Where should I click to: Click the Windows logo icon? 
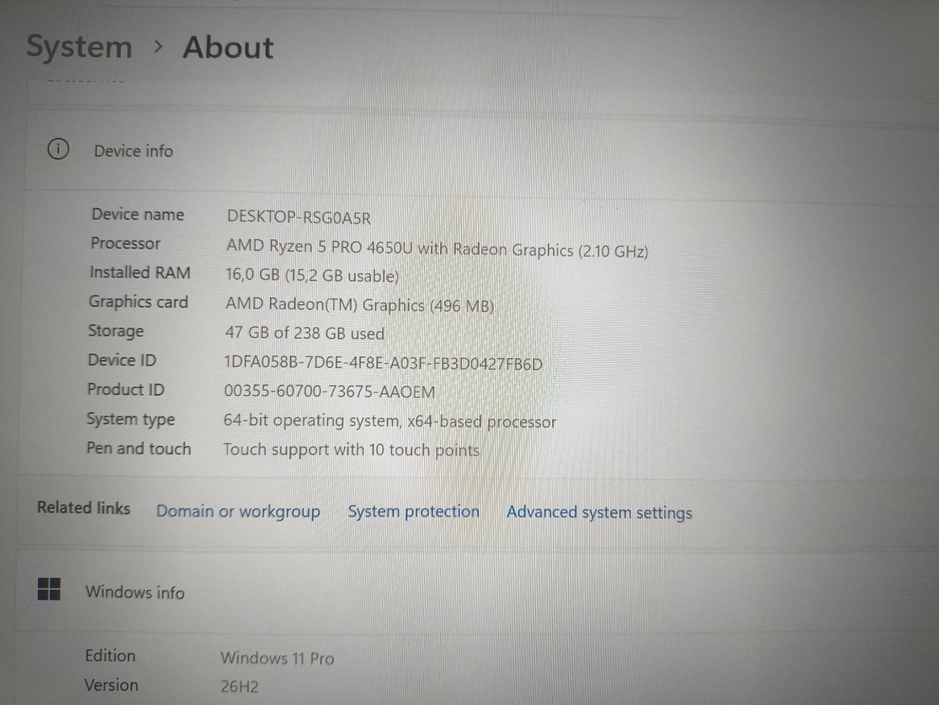49,589
